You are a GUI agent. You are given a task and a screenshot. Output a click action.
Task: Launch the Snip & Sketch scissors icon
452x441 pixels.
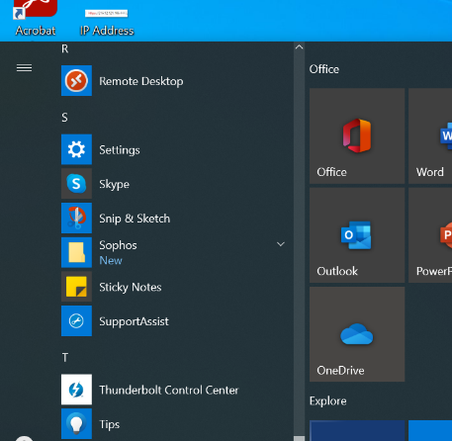[76, 218]
